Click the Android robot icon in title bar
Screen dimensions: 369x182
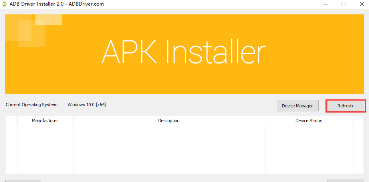[x=4, y=4]
